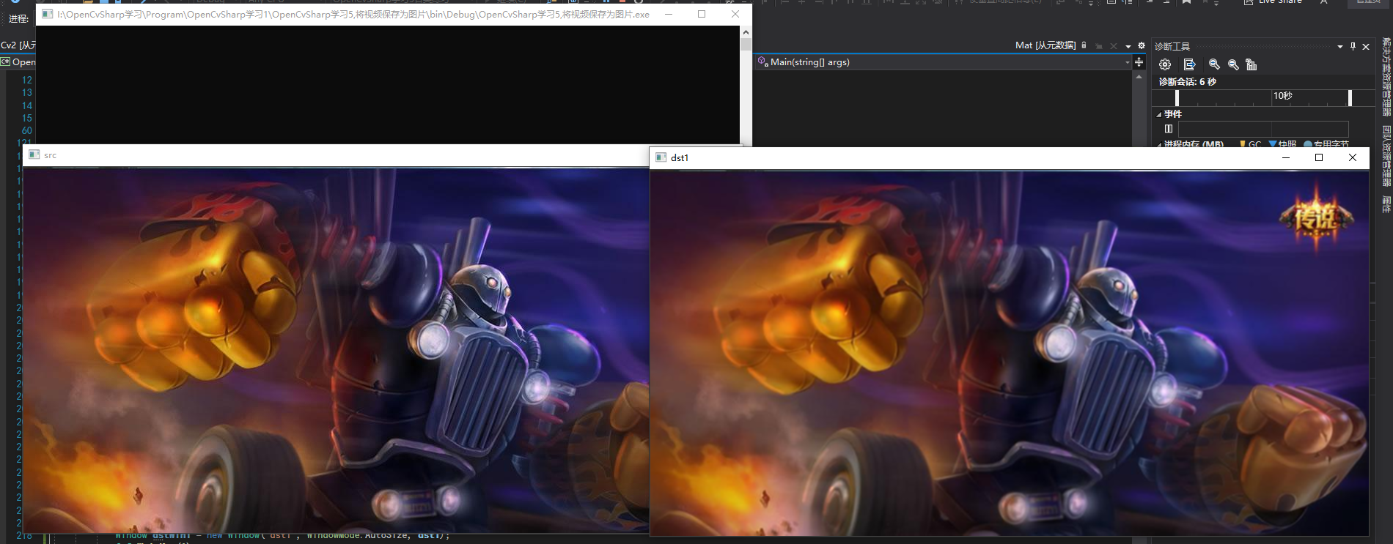This screenshot has height=544, width=1393.
Task: Click the 进程: label
Action: [x=18, y=19]
